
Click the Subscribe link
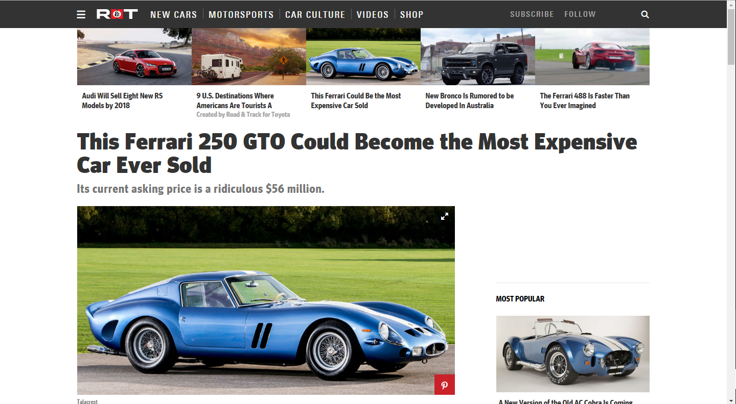point(532,14)
